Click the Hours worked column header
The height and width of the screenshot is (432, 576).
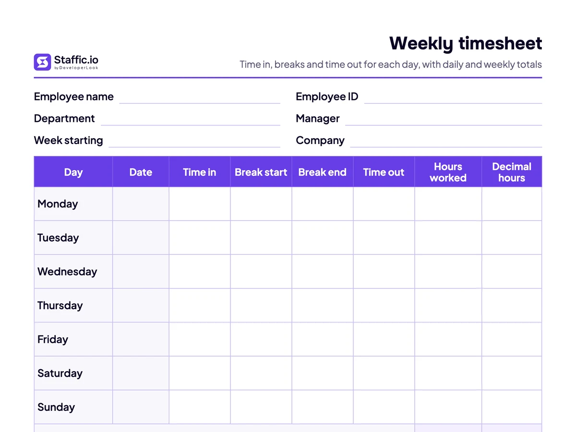(448, 172)
